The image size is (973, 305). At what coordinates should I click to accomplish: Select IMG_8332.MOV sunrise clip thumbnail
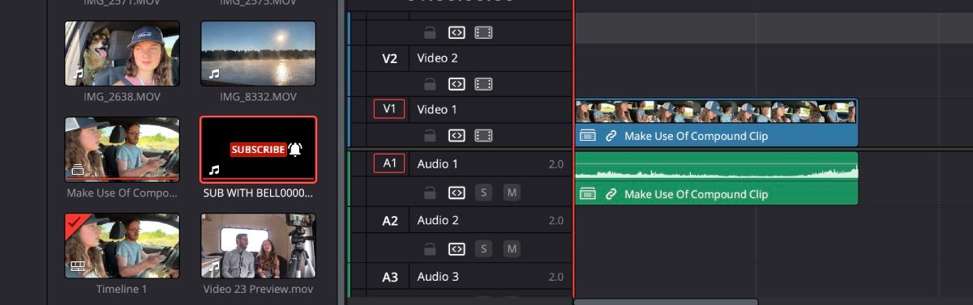258,53
